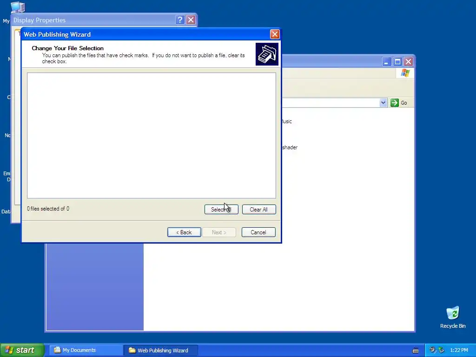The image size is (476, 357).
Task: Minimize the My Documents window
Action: pyautogui.click(x=386, y=62)
